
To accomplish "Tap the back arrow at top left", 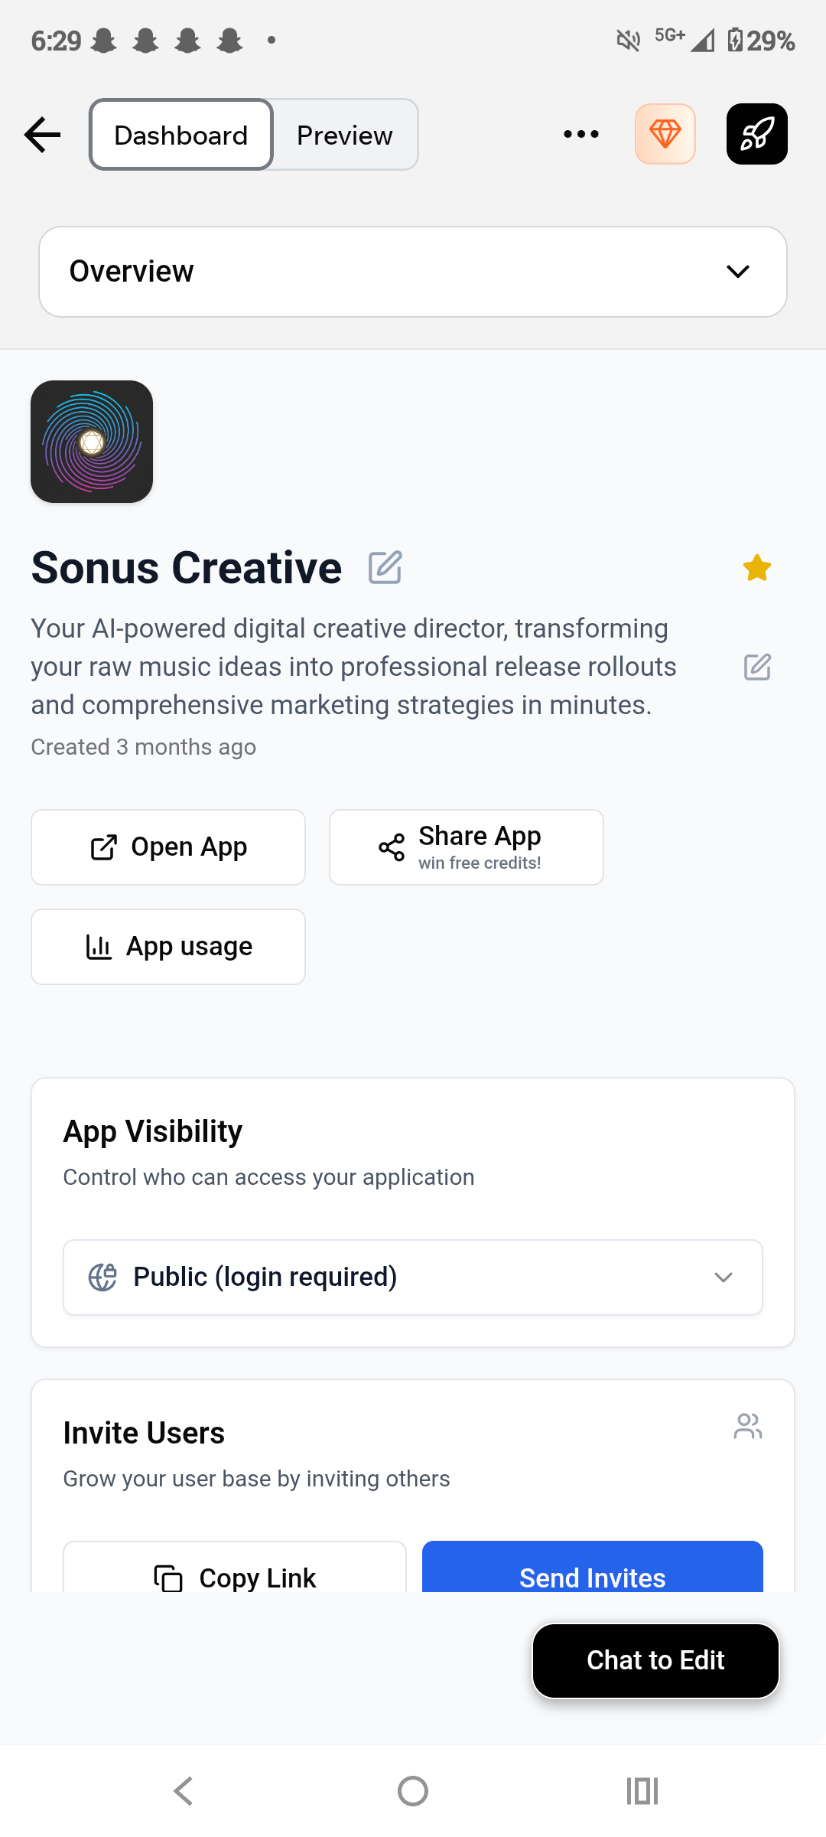I will point(42,135).
